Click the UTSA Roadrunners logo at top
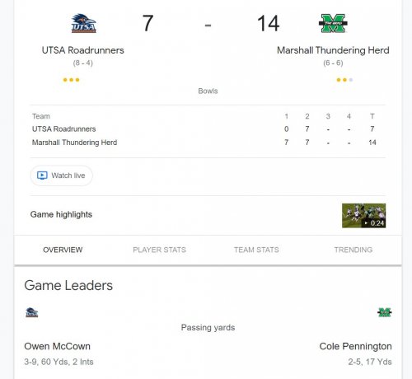Image resolution: width=412 pixels, height=379 pixels. pos(83,23)
